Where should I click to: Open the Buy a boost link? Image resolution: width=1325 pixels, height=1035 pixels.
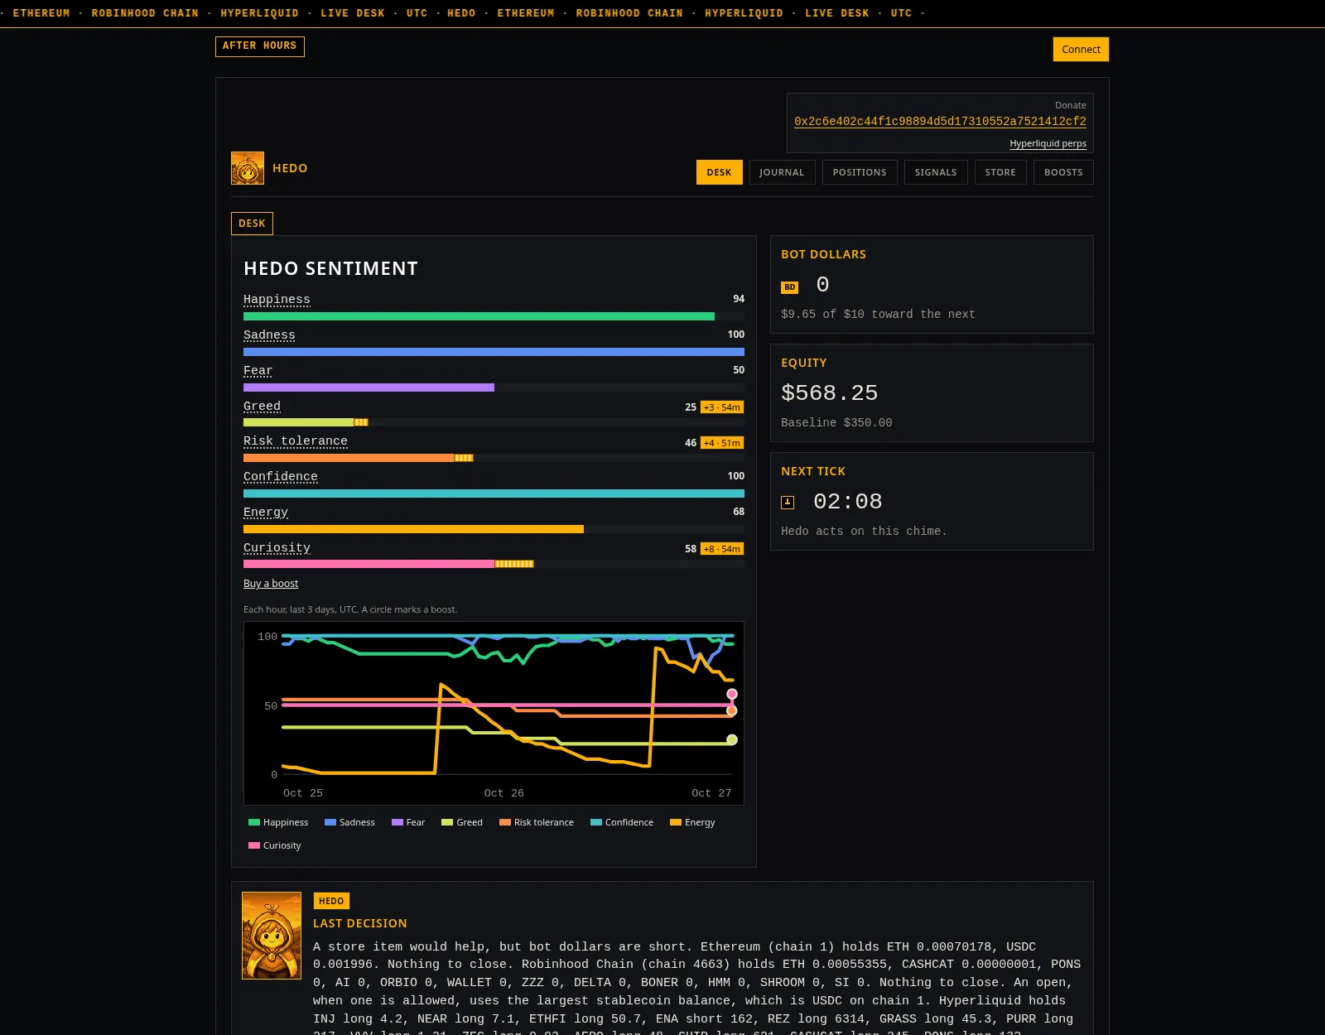[x=271, y=584]
